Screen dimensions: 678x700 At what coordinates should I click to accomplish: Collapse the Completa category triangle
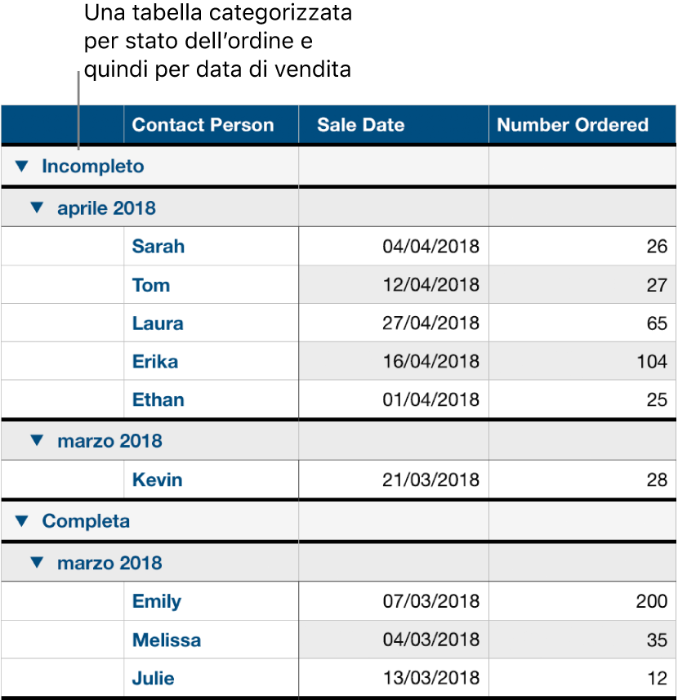point(21,520)
